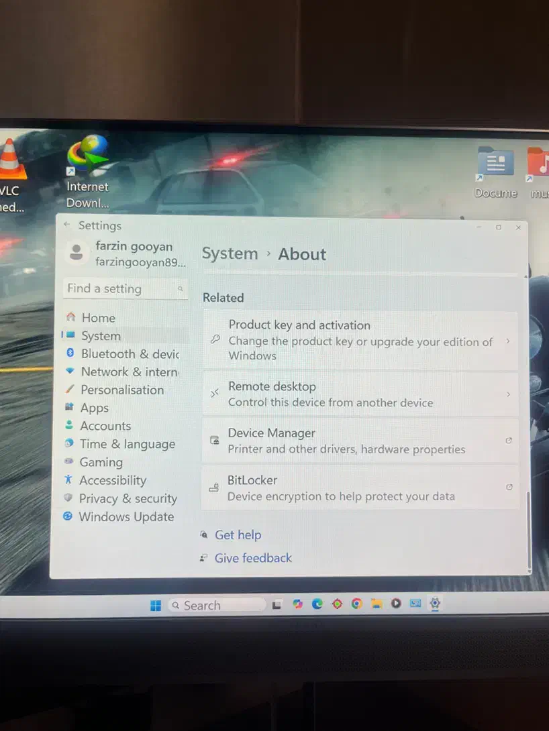Click System in the breadcrumb header
This screenshot has width=549, height=731.
[x=230, y=254]
